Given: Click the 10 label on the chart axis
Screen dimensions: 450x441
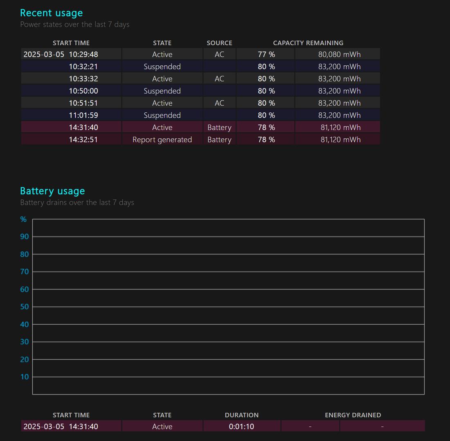Looking at the screenshot, I should click(25, 377).
